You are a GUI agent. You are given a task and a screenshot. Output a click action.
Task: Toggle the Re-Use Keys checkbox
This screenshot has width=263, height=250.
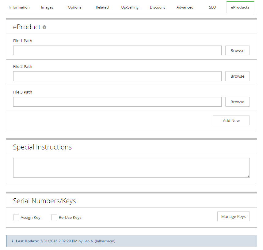(x=54, y=217)
